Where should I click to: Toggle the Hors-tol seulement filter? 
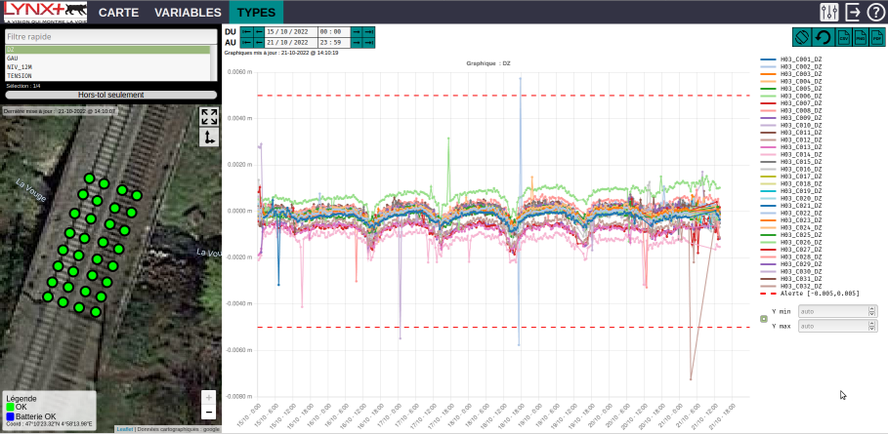110,95
